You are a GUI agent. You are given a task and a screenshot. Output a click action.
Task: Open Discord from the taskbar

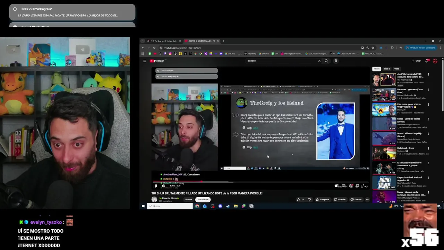(220, 206)
